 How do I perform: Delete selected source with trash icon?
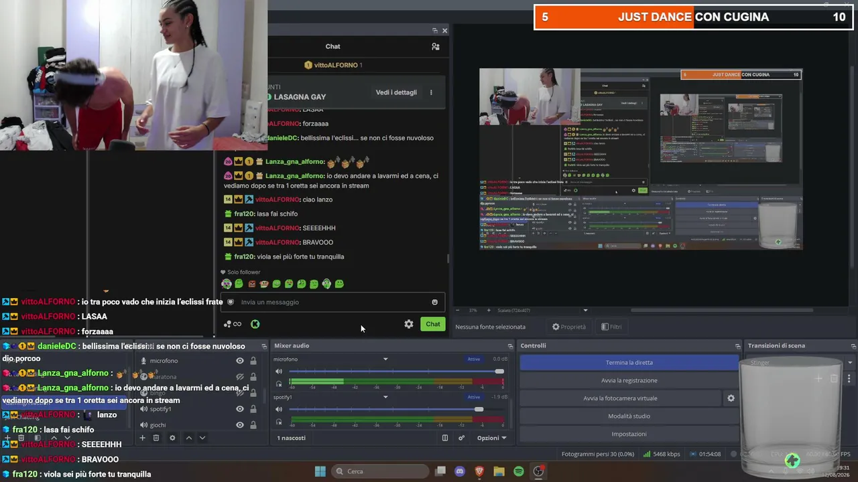pos(156,438)
